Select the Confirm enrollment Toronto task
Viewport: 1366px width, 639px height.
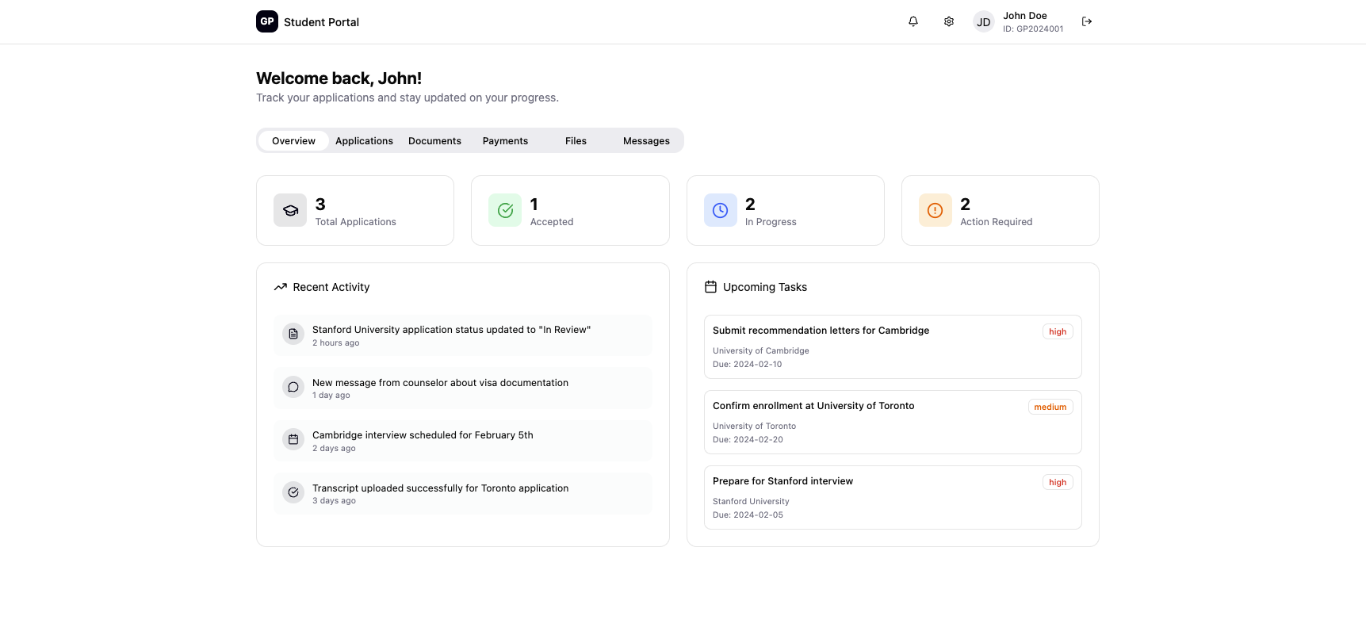(x=813, y=406)
